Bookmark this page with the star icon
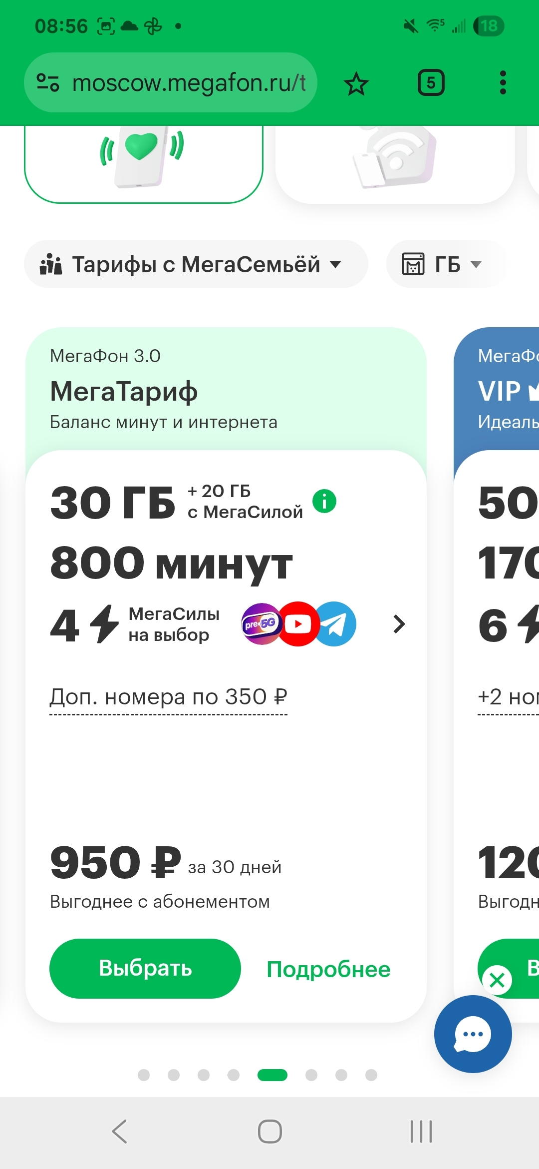Image resolution: width=539 pixels, height=1169 pixels. coord(356,83)
